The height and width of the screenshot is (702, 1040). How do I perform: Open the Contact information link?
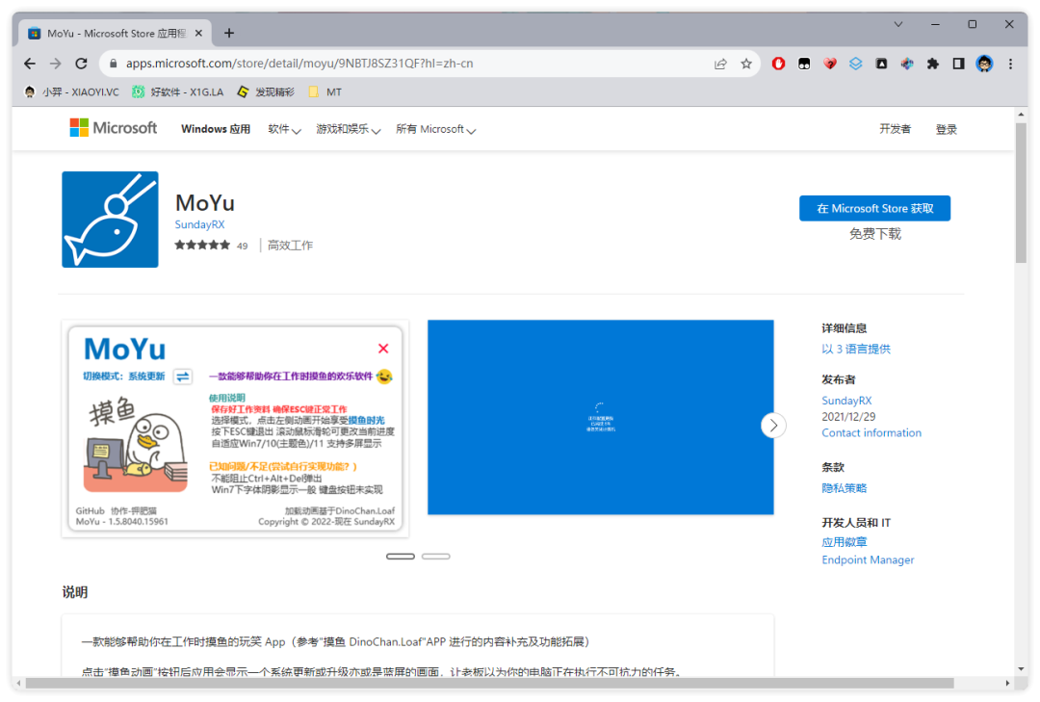click(x=871, y=432)
